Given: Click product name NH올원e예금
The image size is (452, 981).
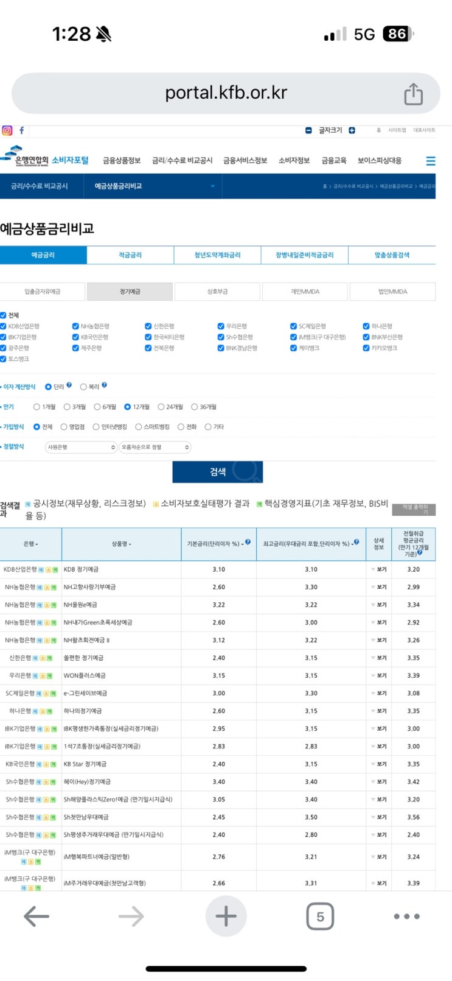Looking at the screenshot, I should tap(80, 605).
